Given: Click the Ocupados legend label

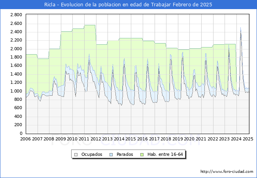Looking at the screenshot, I should click(92, 154).
